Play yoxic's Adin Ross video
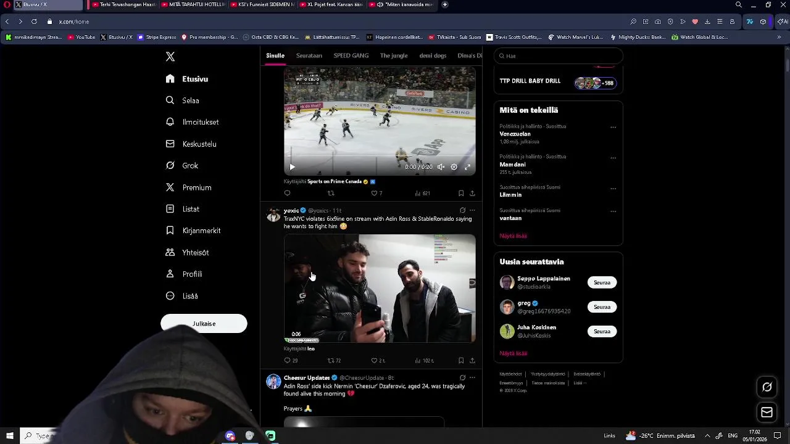Viewport: 790px width, 444px height. pyautogui.click(x=380, y=288)
